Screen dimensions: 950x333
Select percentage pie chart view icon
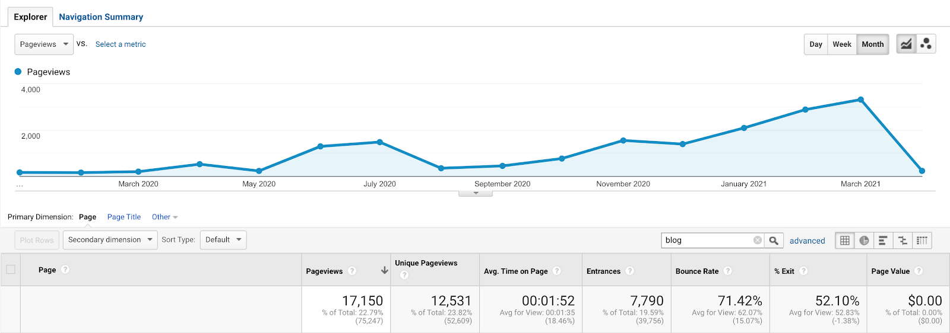click(x=864, y=241)
